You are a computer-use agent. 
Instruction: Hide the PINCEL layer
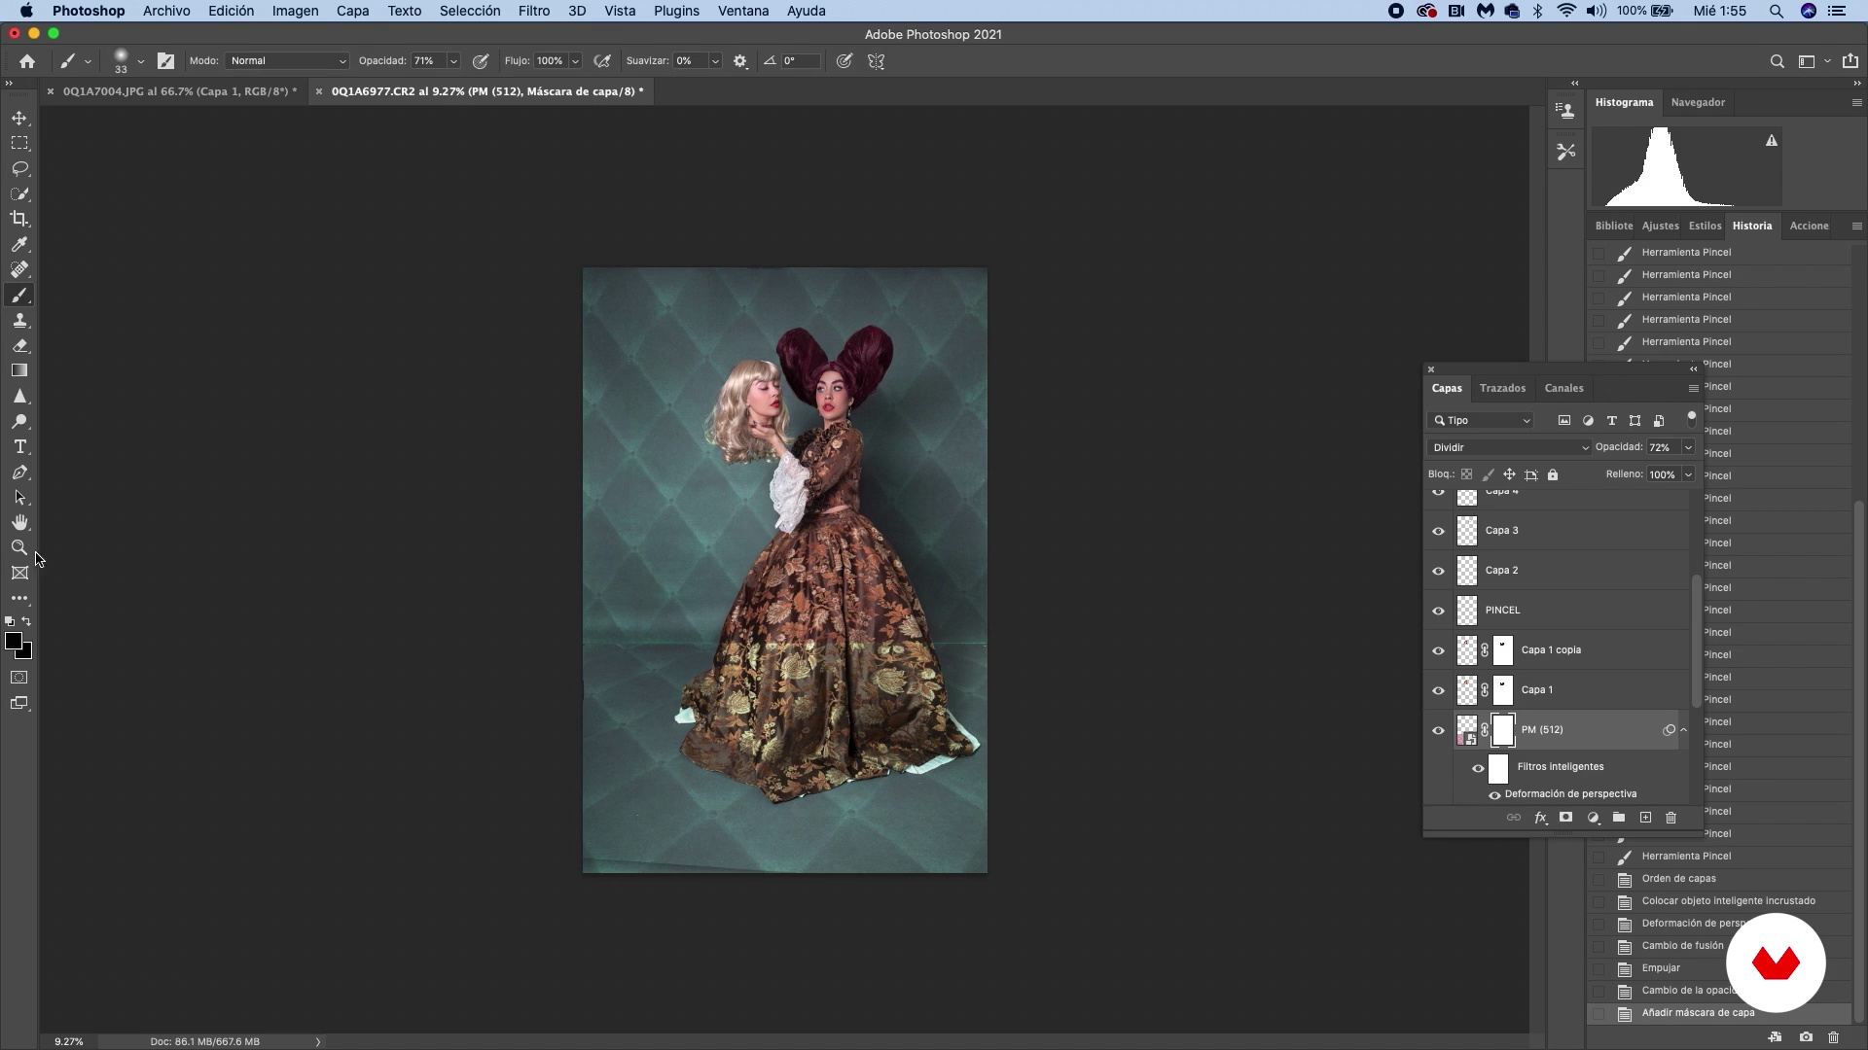[x=1438, y=611]
